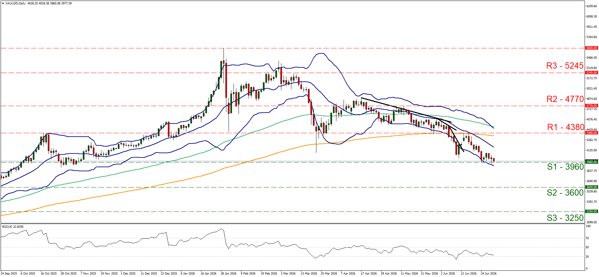Click the 13 Mar 2026 date label
The image size is (599, 277).
click(x=309, y=274)
